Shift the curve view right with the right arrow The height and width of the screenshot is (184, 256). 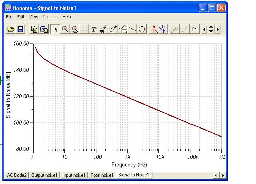(x=218, y=30)
